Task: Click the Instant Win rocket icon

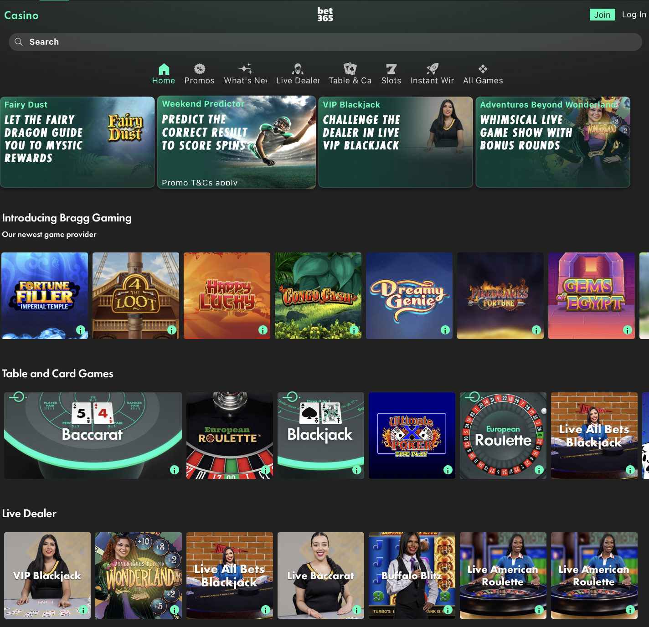Action: (x=432, y=68)
